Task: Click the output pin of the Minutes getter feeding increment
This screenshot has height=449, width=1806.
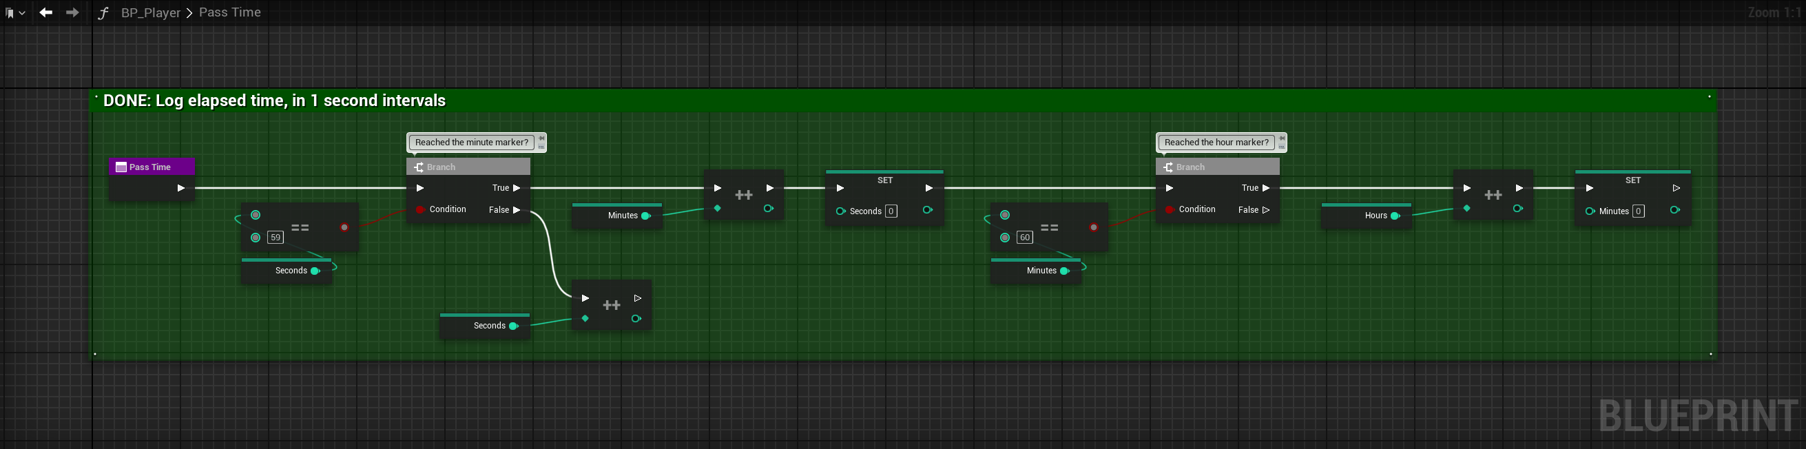Action: coord(646,216)
